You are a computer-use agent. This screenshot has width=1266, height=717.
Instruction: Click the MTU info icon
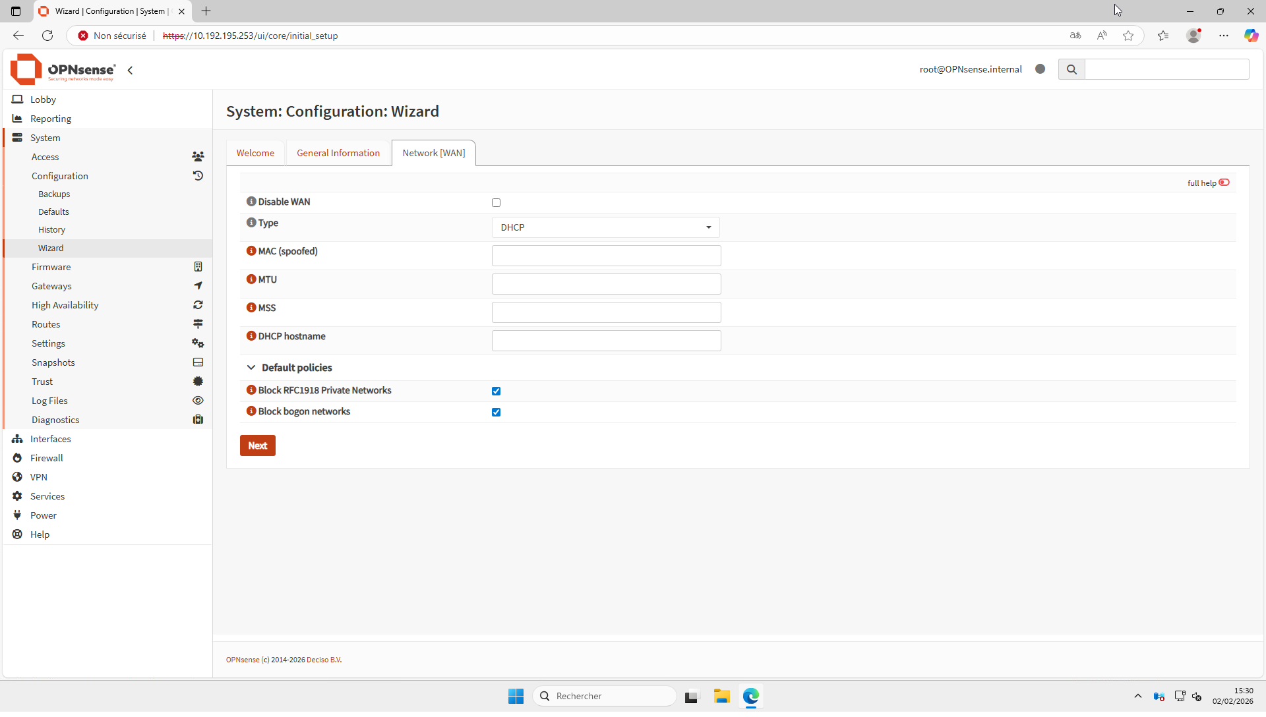point(251,279)
